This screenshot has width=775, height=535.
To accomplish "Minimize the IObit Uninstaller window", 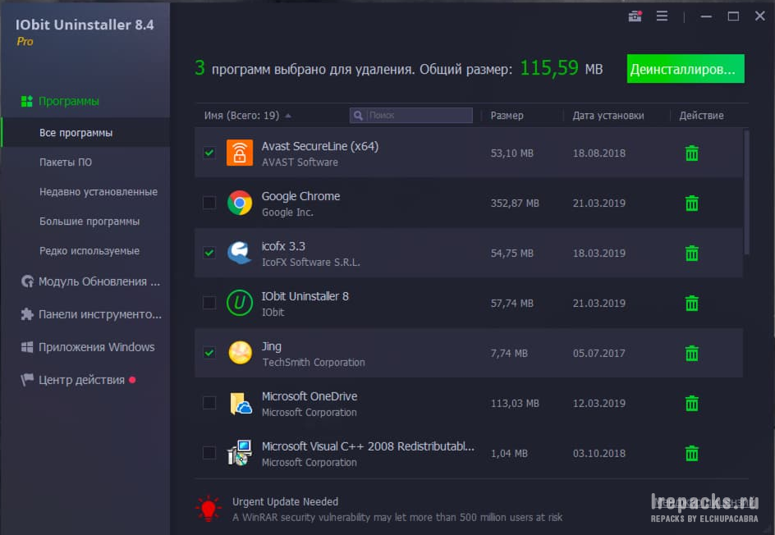I will click(x=706, y=16).
